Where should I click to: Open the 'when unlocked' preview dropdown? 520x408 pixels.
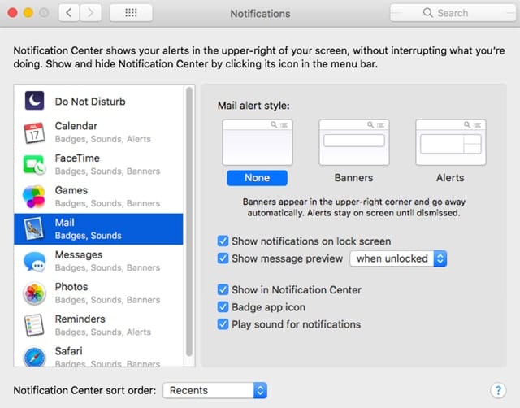click(398, 258)
